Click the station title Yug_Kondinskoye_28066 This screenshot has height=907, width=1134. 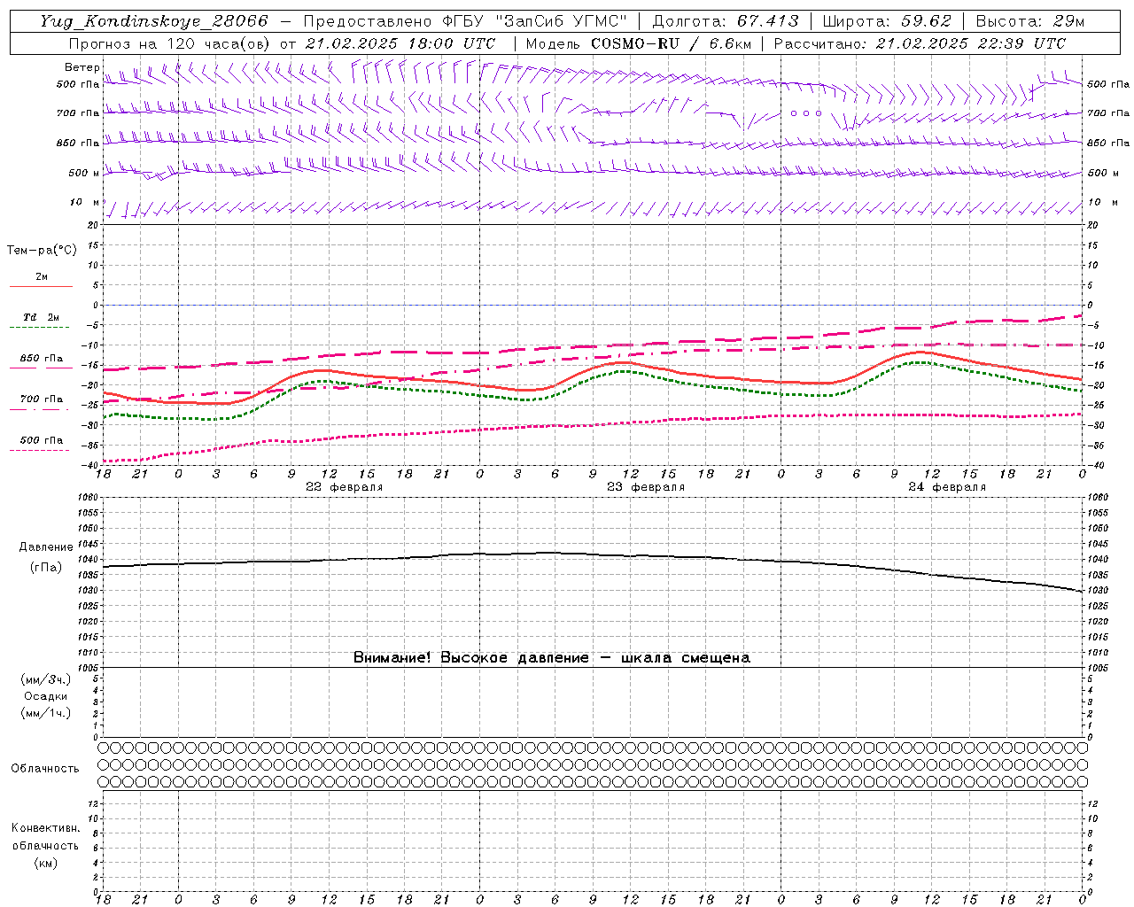(153, 21)
